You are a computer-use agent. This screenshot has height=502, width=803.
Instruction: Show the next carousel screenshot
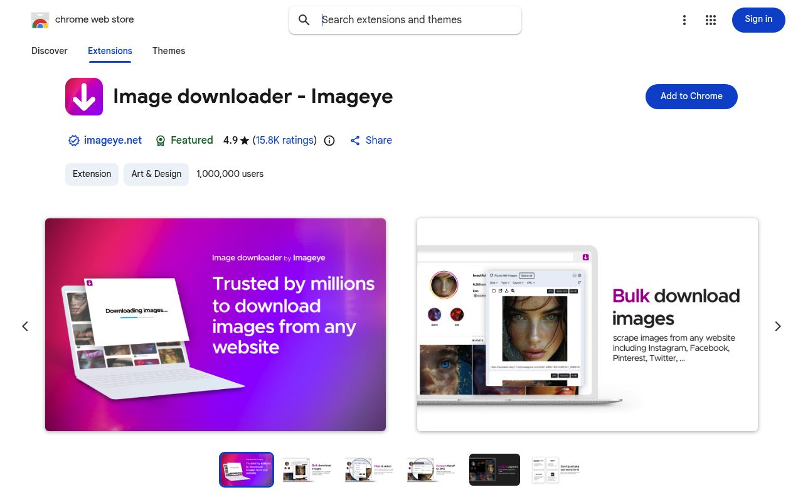(x=778, y=326)
